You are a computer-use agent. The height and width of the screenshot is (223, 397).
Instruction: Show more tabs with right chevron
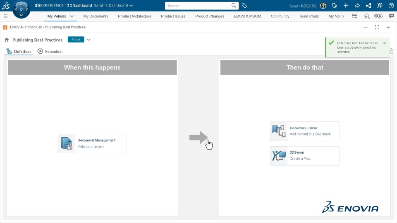pyautogui.click(x=343, y=17)
